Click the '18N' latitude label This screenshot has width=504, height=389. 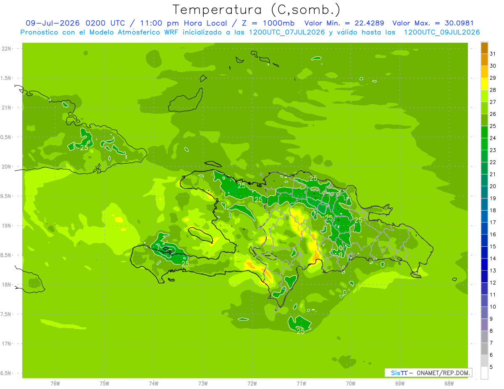tap(7, 285)
